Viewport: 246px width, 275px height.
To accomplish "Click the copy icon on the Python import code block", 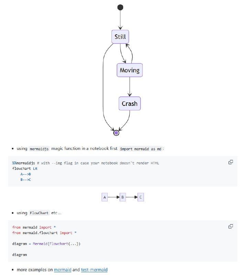I will pos(231,227).
